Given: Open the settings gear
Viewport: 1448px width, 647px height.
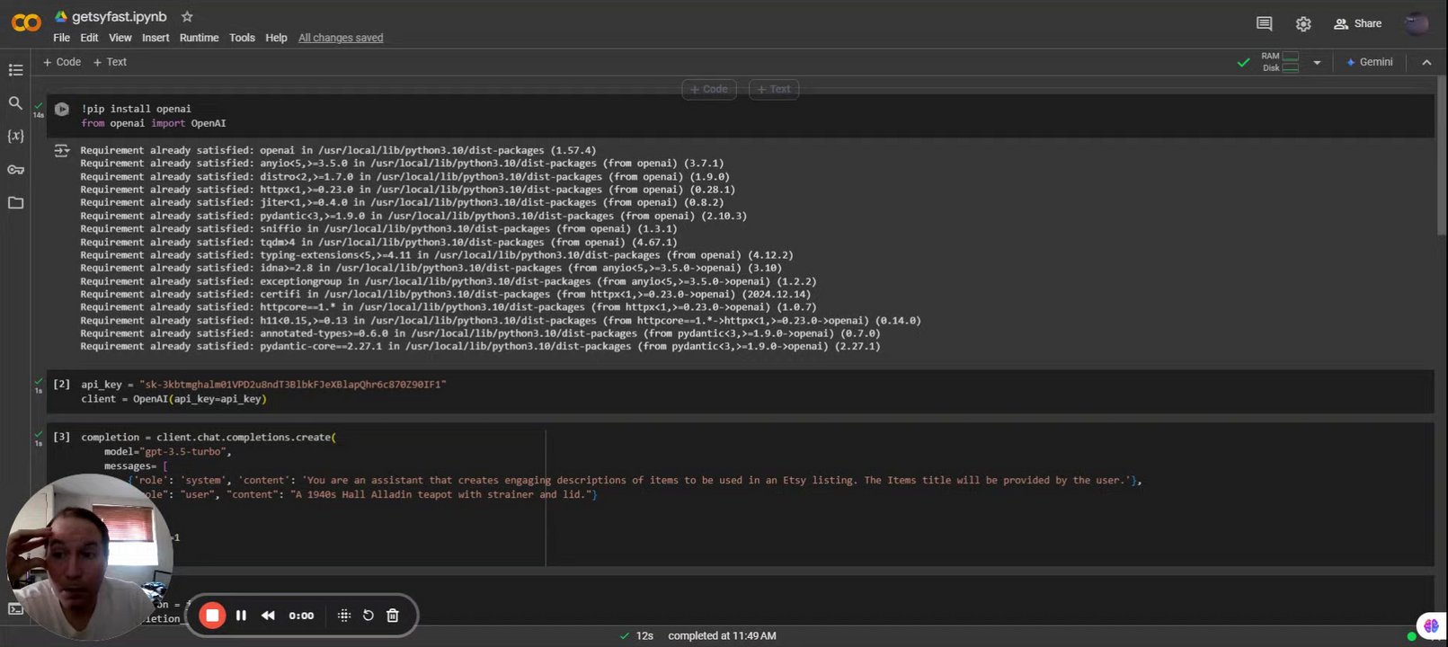Looking at the screenshot, I should tap(1303, 24).
